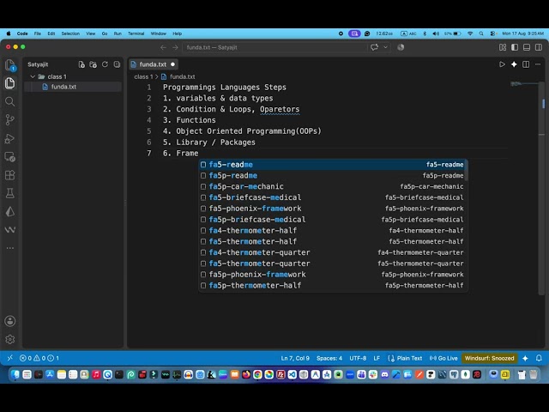The width and height of the screenshot is (549, 412).
Task: Open the Selection menu
Action: tap(70, 33)
